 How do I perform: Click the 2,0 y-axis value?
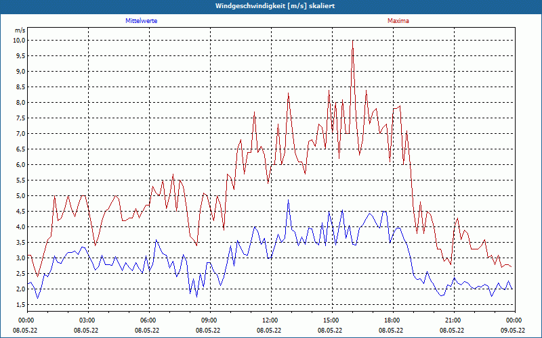point(21,289)
